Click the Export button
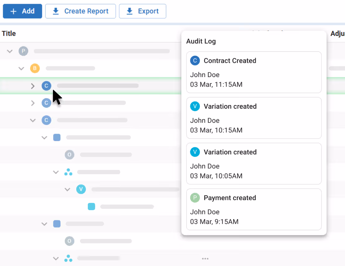This screenshot has height=266, width=345. [142, 11]
